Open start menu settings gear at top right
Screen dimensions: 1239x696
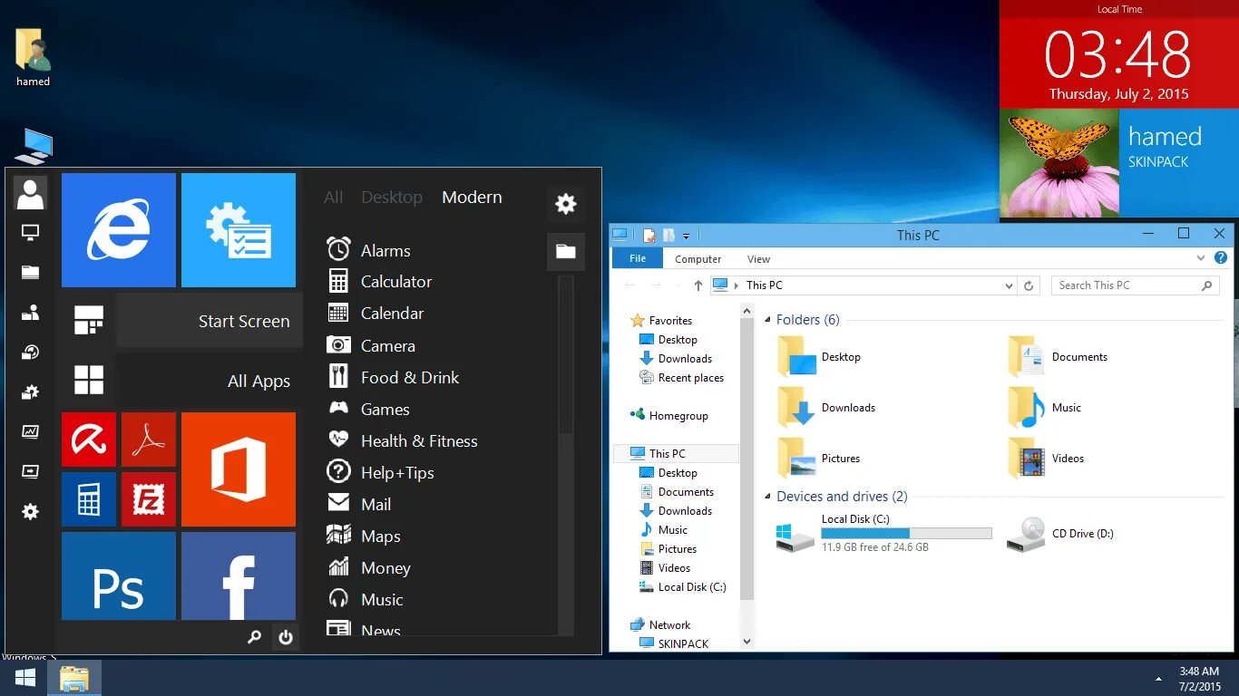click(x=566, y=204)
